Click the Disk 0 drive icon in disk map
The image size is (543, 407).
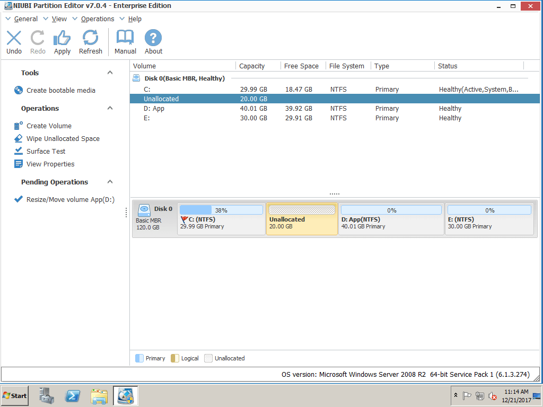144,210
